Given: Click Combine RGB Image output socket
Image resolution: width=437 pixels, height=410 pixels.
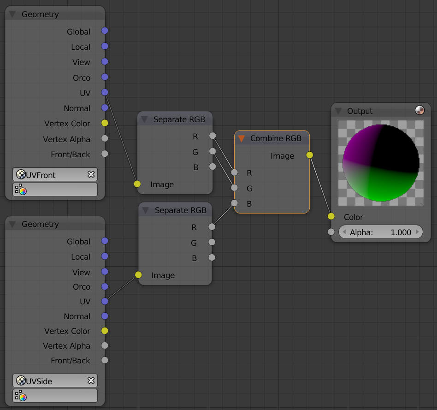Looking at the screenshot, I should click(310, 155).
